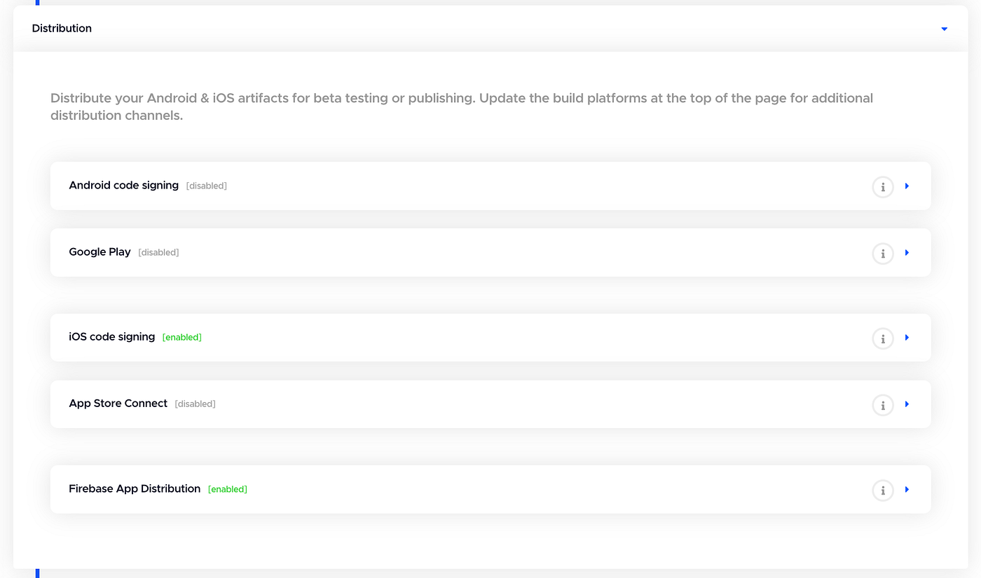Click the App Store Connect [disabled] label

coord(195,404)
